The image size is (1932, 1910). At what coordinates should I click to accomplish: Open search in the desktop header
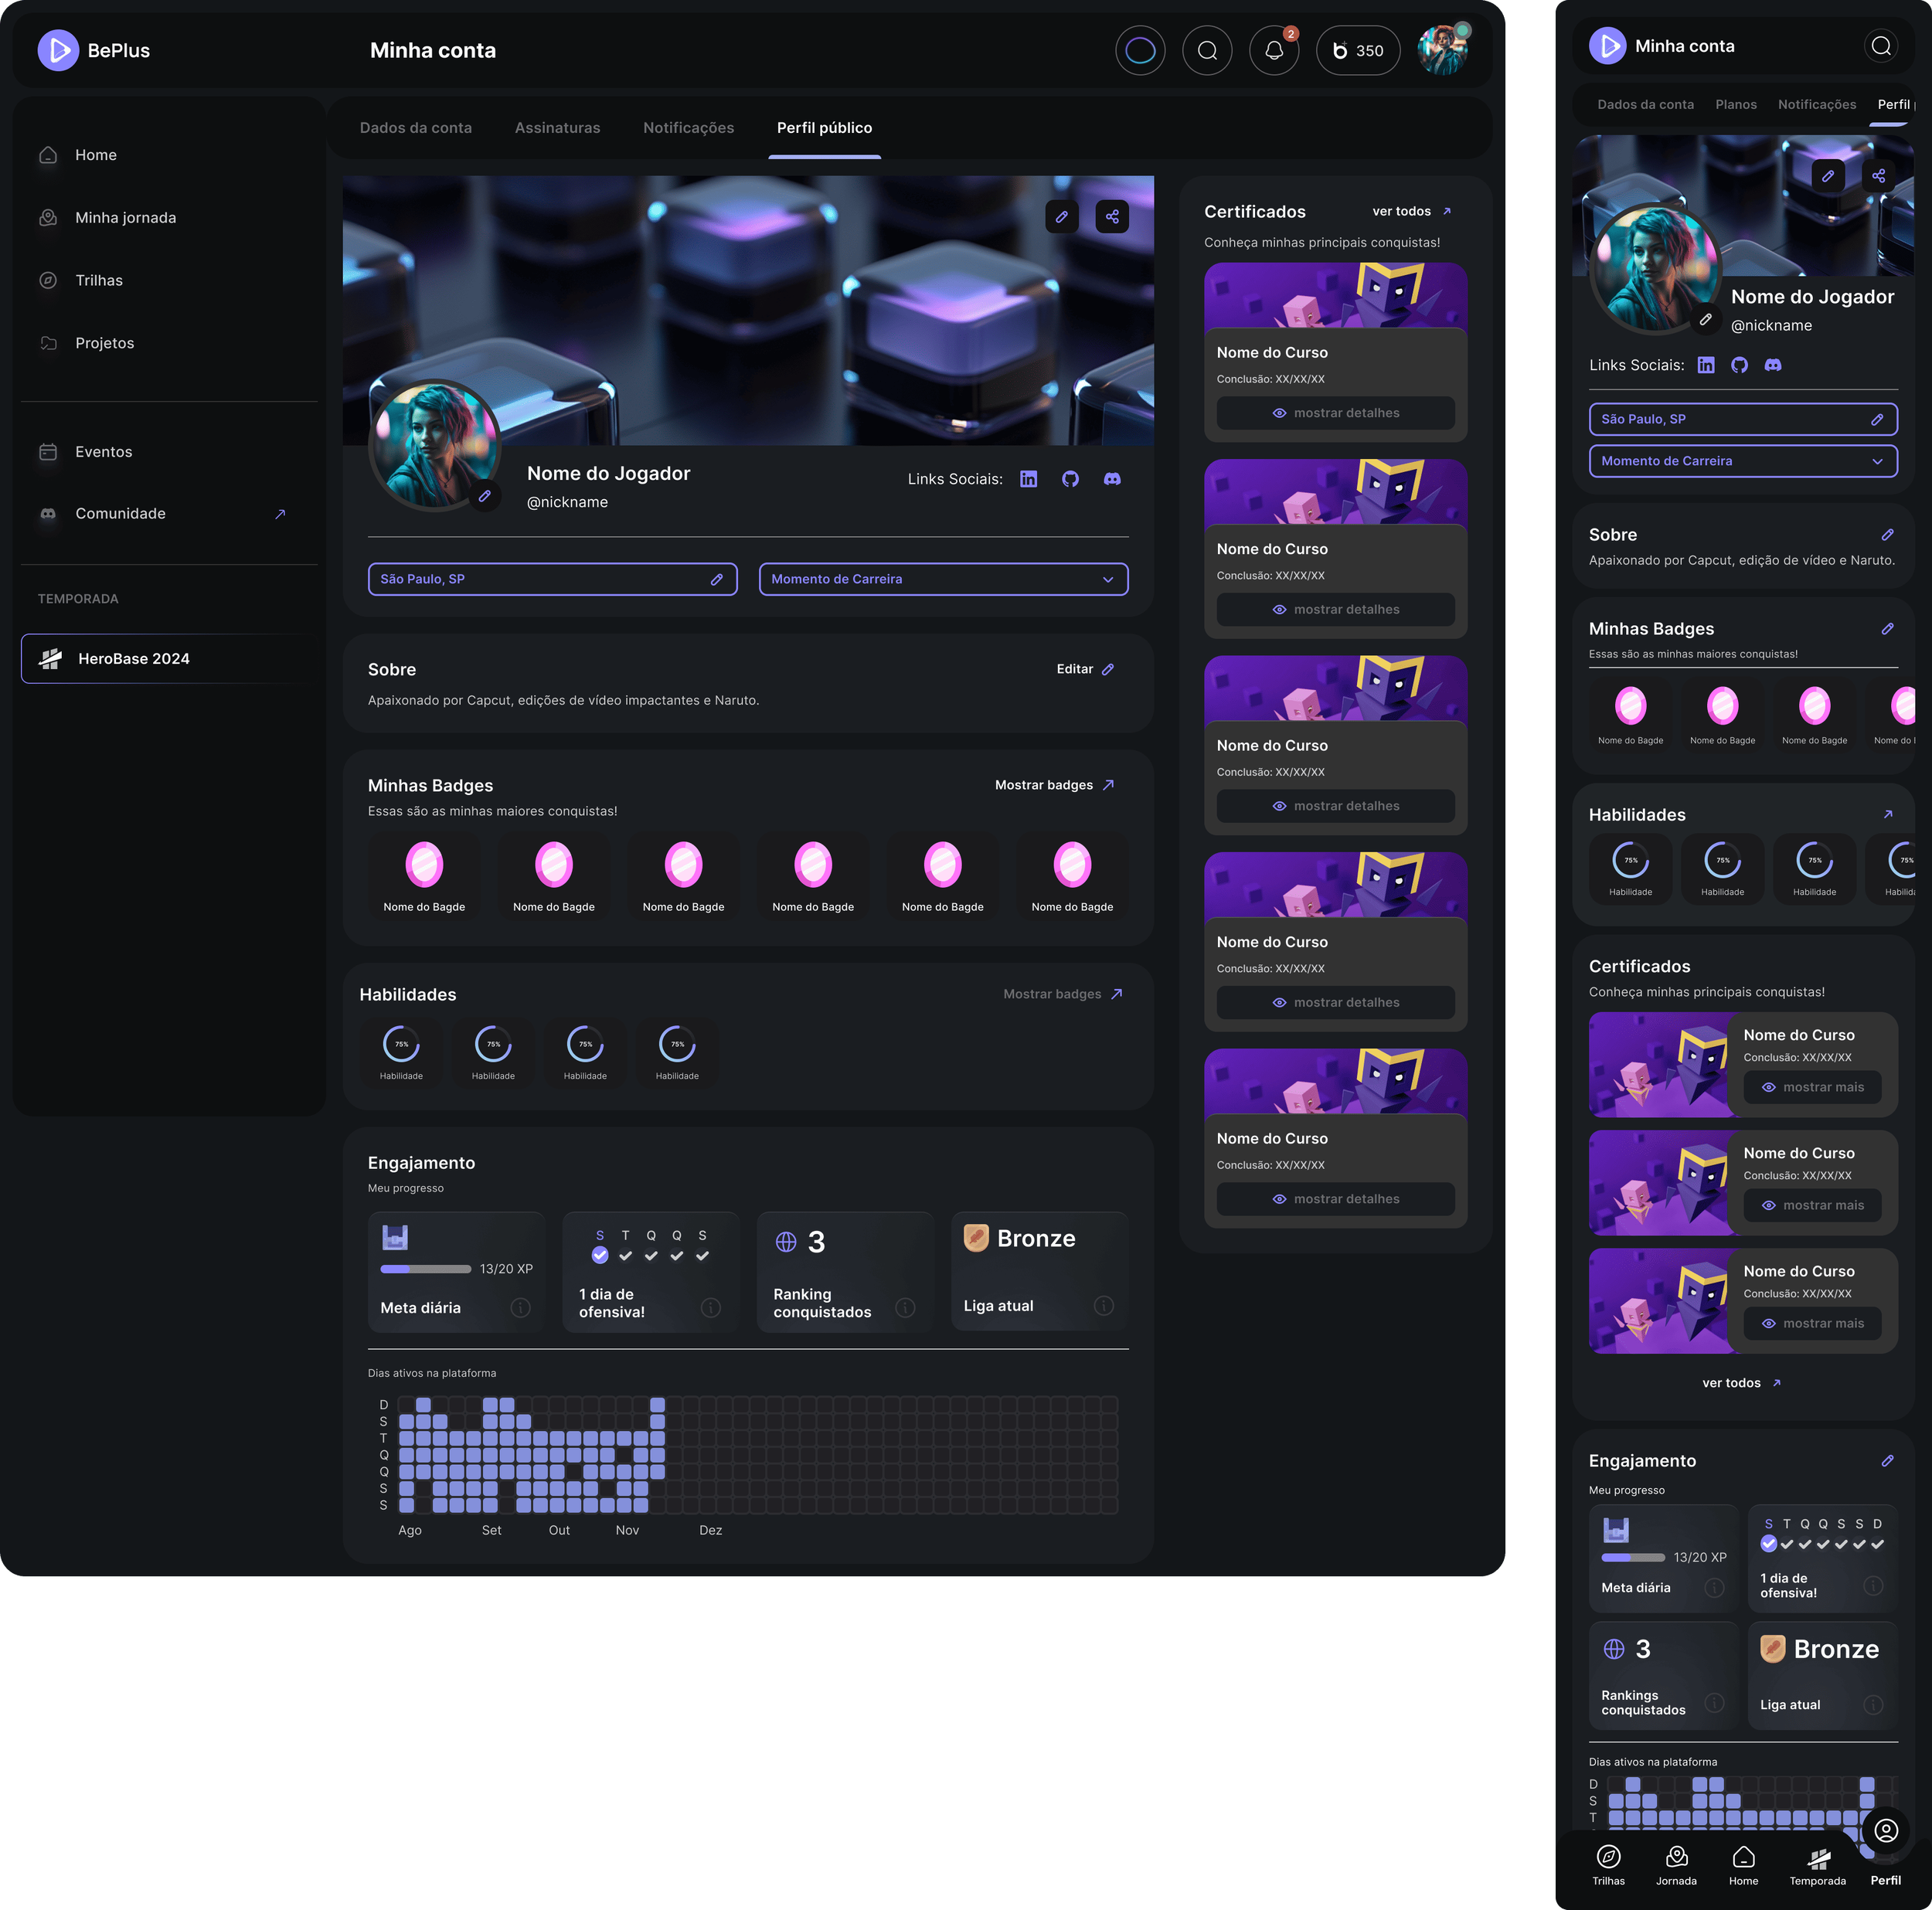pyautogui.click(x=1207, y=50)
